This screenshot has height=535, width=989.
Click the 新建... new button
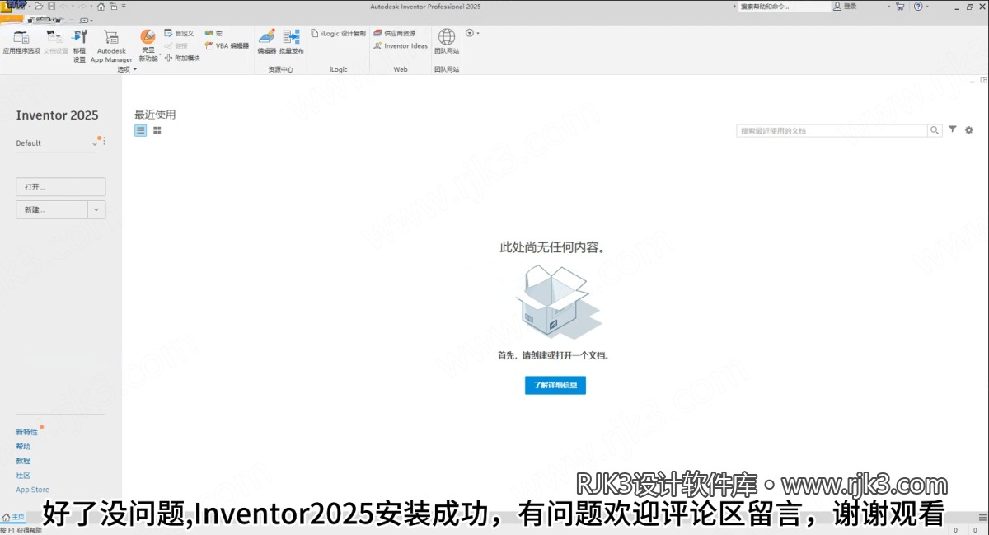tap(52, 209)
